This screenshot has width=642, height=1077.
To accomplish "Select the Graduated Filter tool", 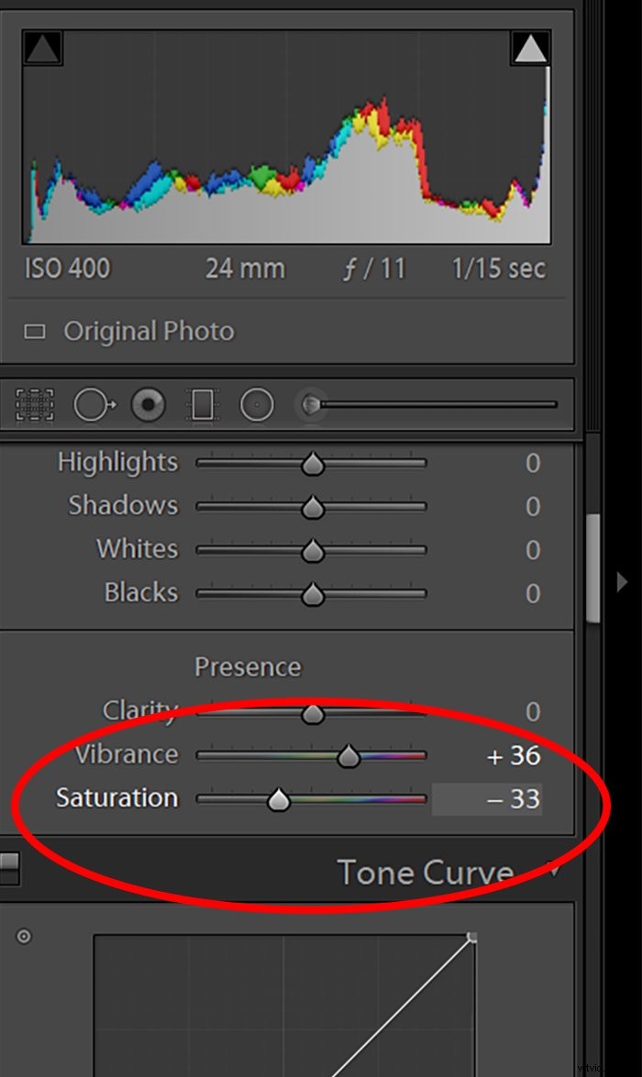I will coord(203,404).
